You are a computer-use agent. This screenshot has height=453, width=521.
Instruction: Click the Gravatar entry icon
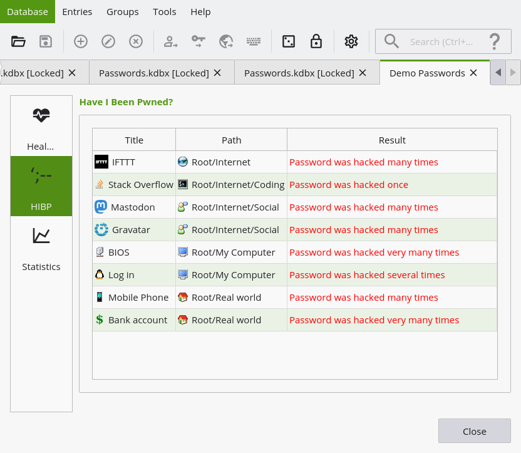click(101, 230)
